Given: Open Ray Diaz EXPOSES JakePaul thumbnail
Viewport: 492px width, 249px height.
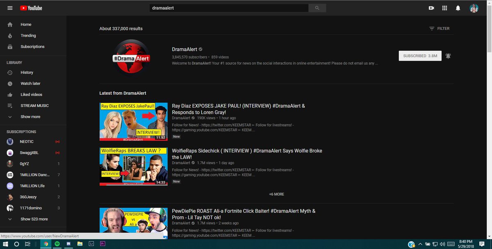Looking at the screenshot, I should [x=133, y=122].
